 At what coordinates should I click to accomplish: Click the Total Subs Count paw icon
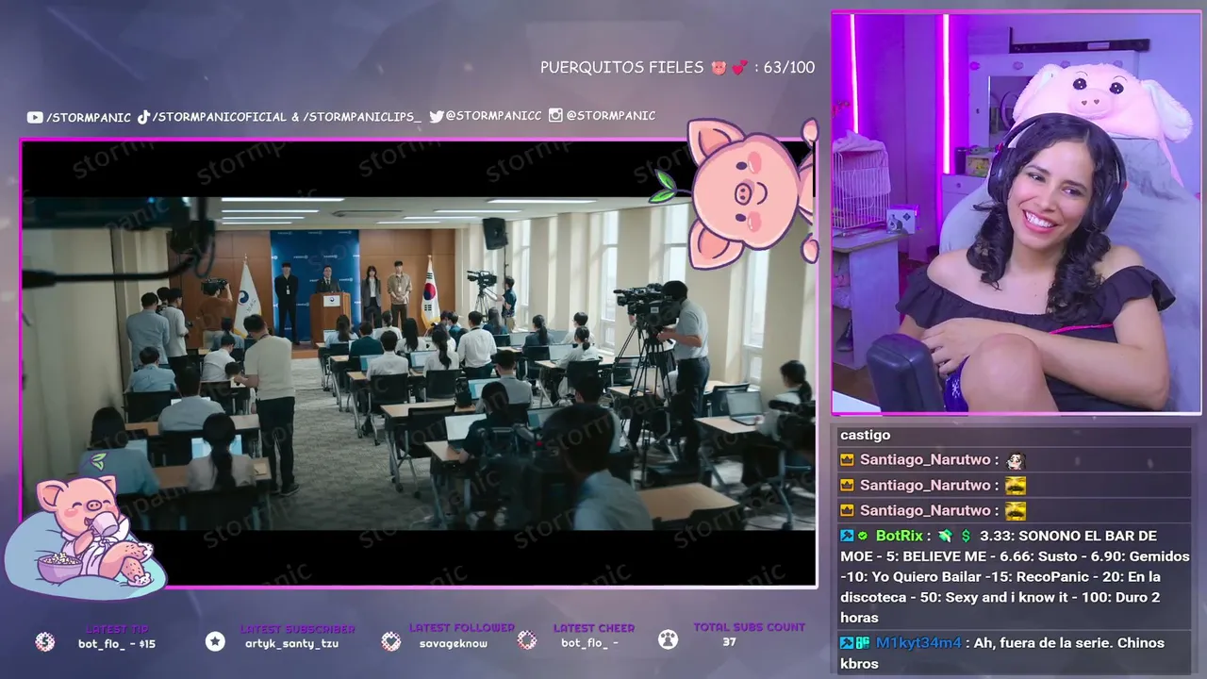tap(669, 640)
